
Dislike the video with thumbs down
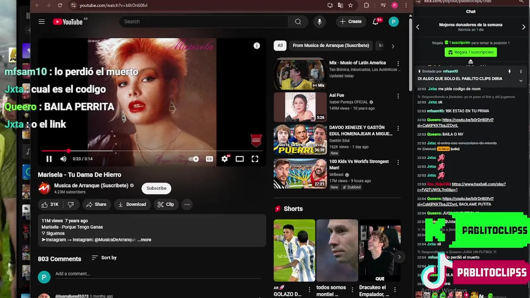[x=71, y=204]
